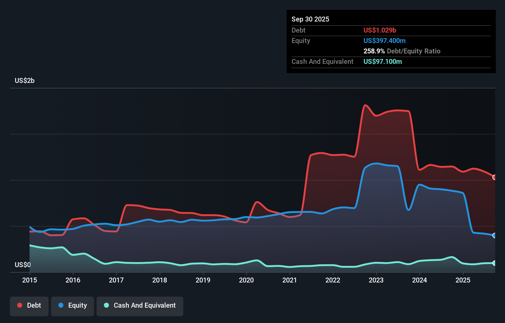
Task: Select the red Debt endpoint marker on chart
Action: coord(494,177)
